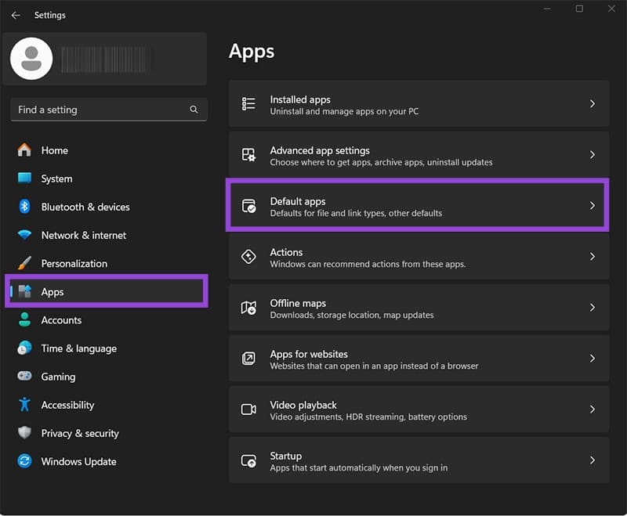Expand Video playback chevron
This screenshot has width=627, height=516.
pyautogui.click(x=593, y=410)
